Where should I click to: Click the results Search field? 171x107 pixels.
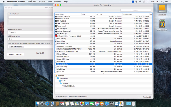(136, 10)
